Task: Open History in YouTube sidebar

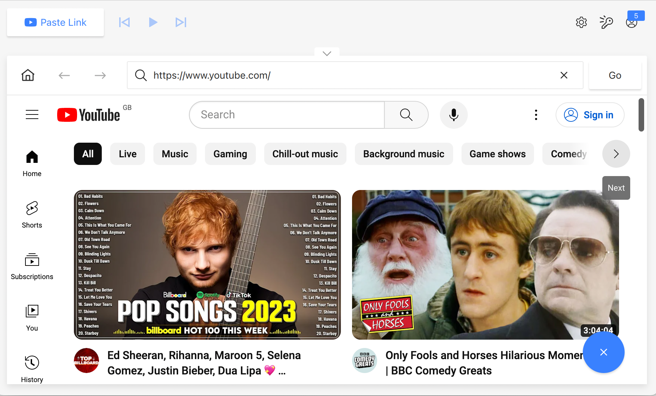Action: 32,370
